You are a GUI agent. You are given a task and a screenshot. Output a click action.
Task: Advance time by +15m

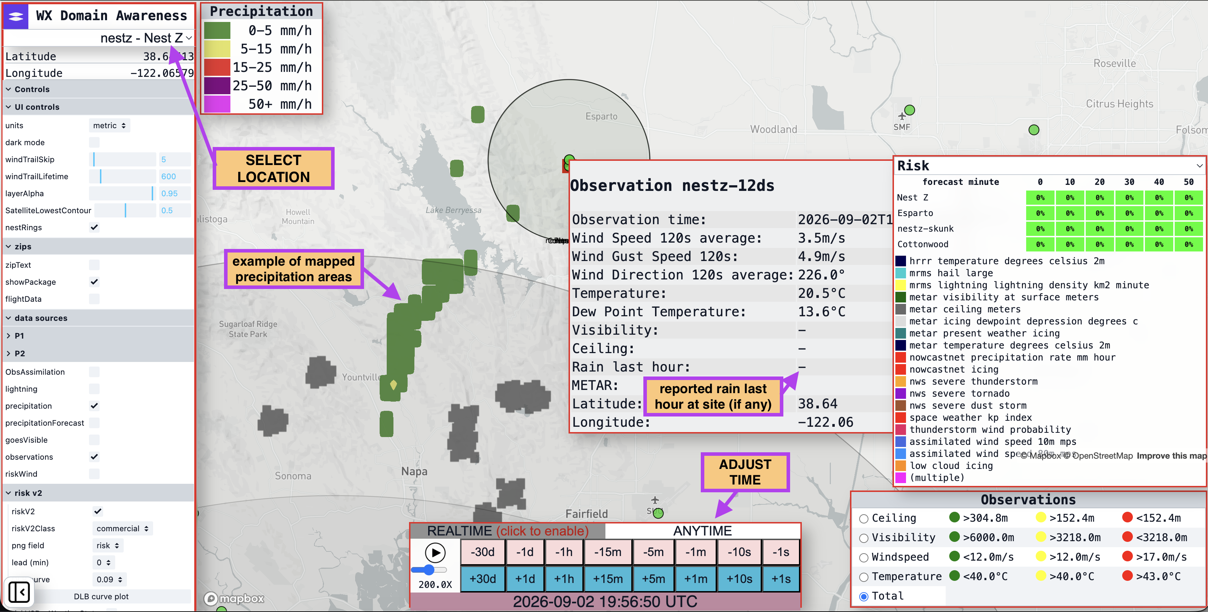point(608,579)
